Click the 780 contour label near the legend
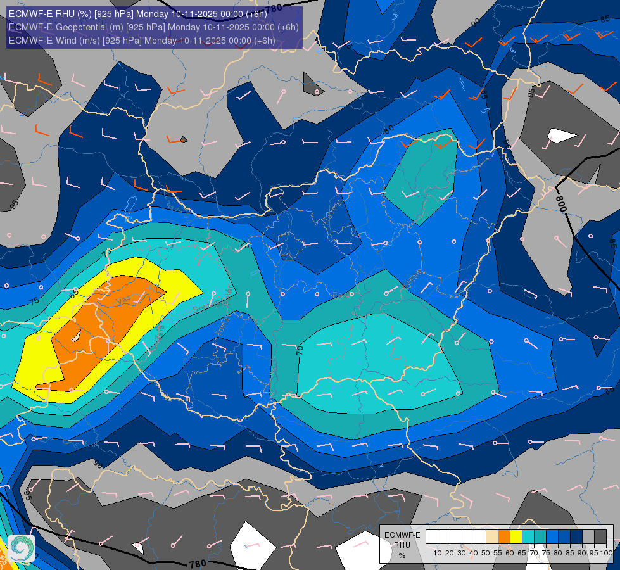Screen dimensions: 620x570 198,564
